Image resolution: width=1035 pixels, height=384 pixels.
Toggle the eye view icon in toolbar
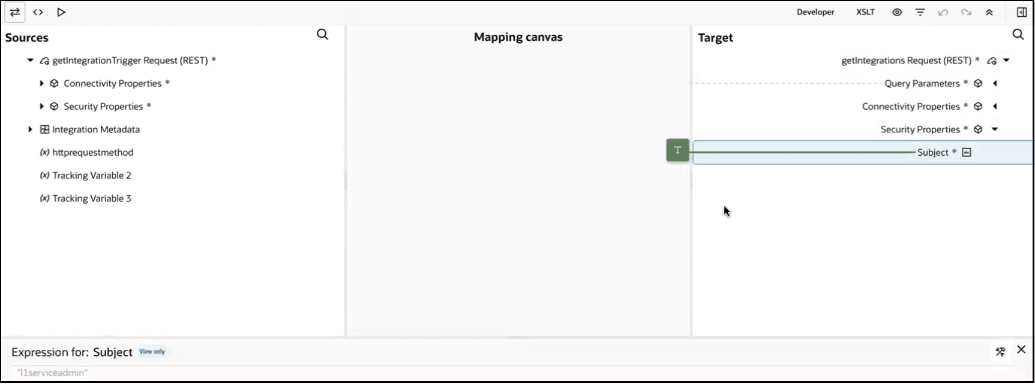(897, 12)
